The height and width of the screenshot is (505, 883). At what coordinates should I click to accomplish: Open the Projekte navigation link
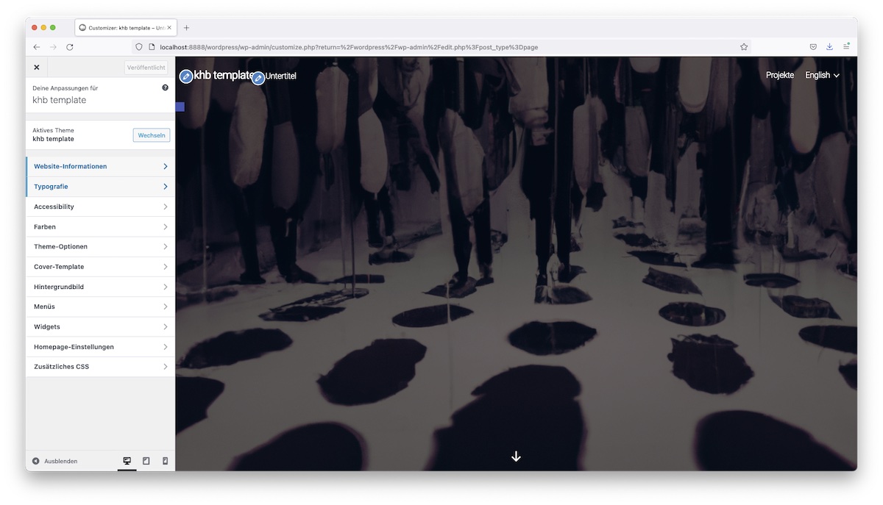(780, 75)
